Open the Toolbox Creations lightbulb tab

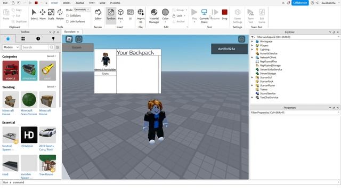click(x=53, y=38)
